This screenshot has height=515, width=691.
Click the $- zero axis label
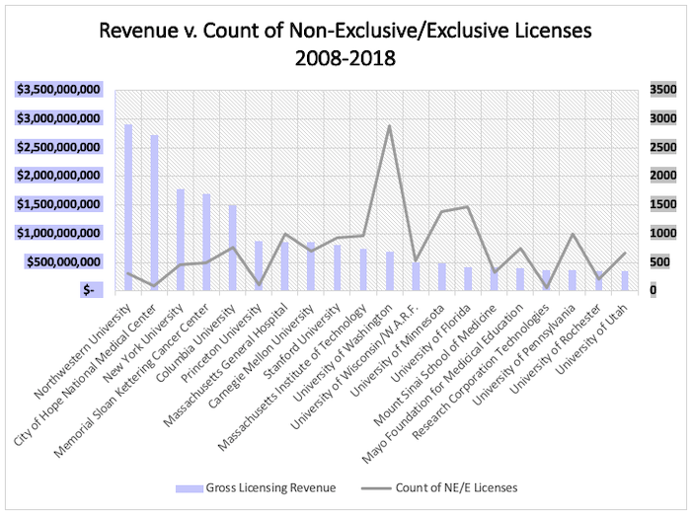(90, 291)
